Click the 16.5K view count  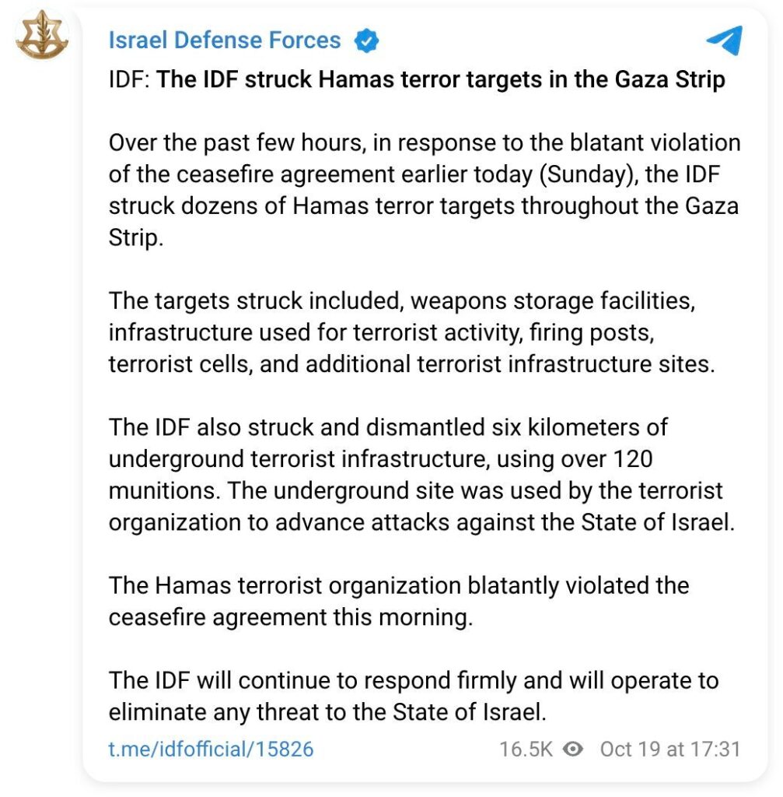tap(526, 750)
